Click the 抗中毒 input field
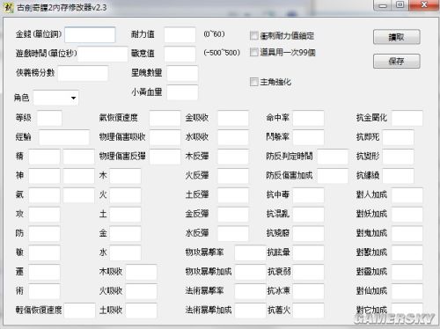440x329 pixels. 309,195
